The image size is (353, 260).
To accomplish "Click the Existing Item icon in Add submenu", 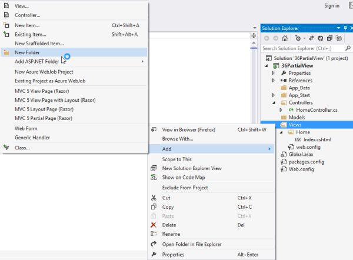I will [x=6, y=34].
